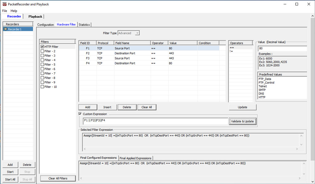Open the Final Applied Expressions tab

[135, 158]
